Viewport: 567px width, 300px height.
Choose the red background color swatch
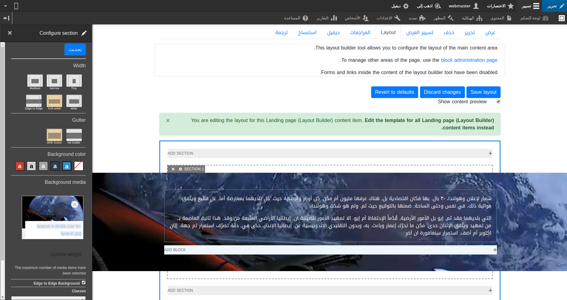(20, 166)
